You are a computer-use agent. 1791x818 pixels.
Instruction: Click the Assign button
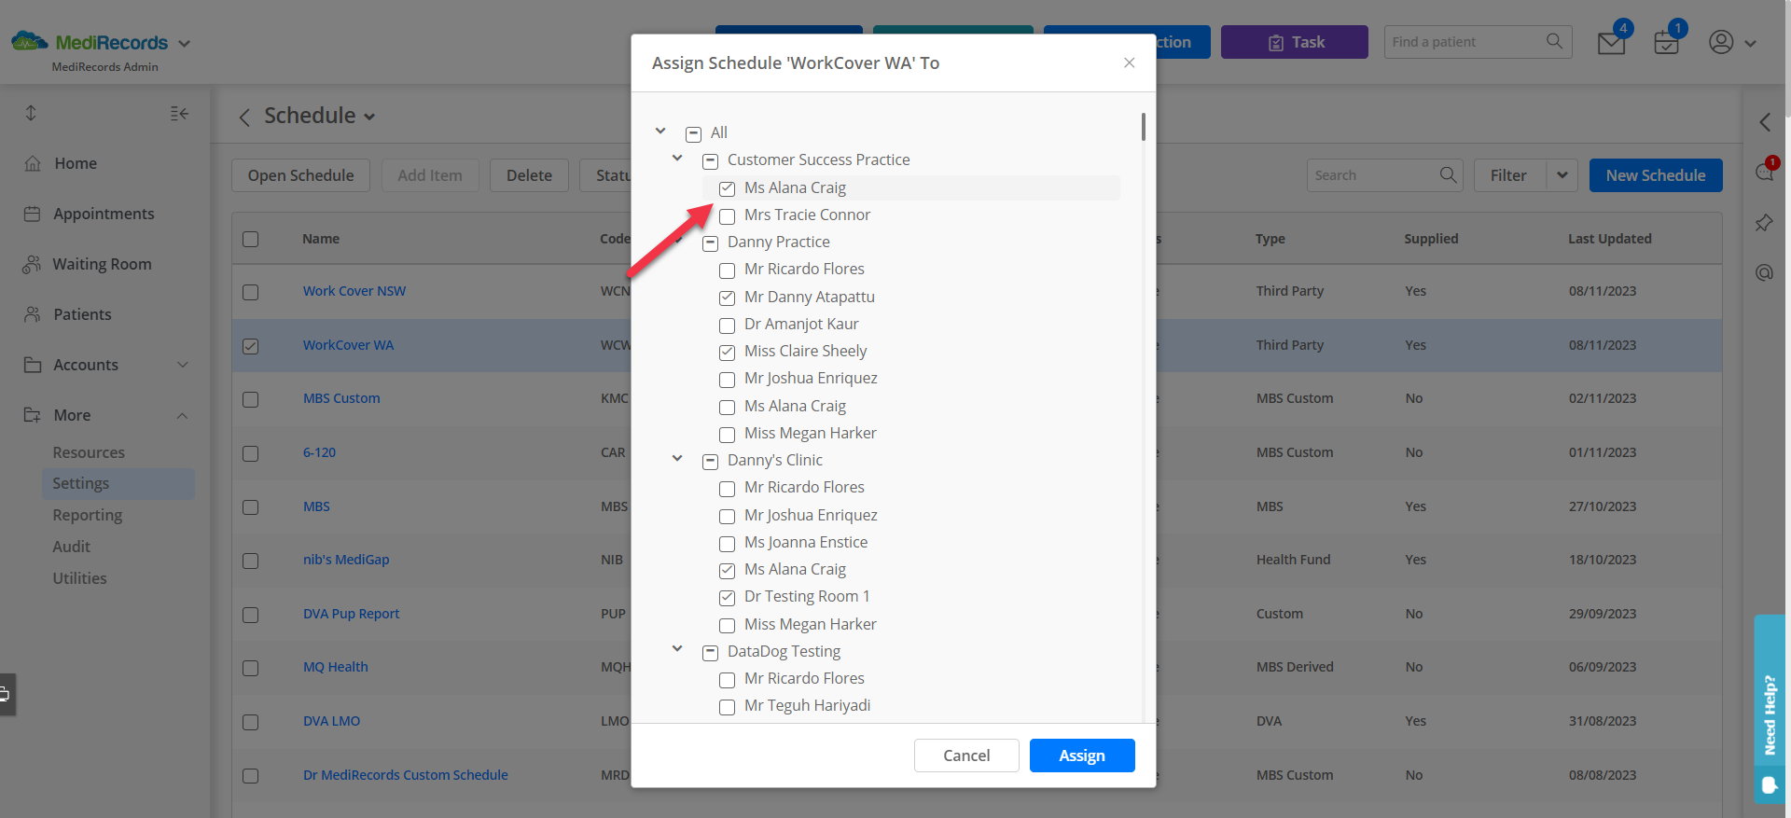[x=1082, y=756]
